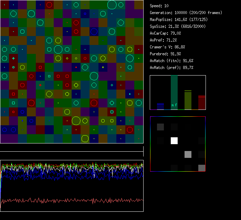Click the gray square at the matrix's bottom-right corner
Image resolution: width=241 pixels, height=220 pixels.
click(202, 168)
